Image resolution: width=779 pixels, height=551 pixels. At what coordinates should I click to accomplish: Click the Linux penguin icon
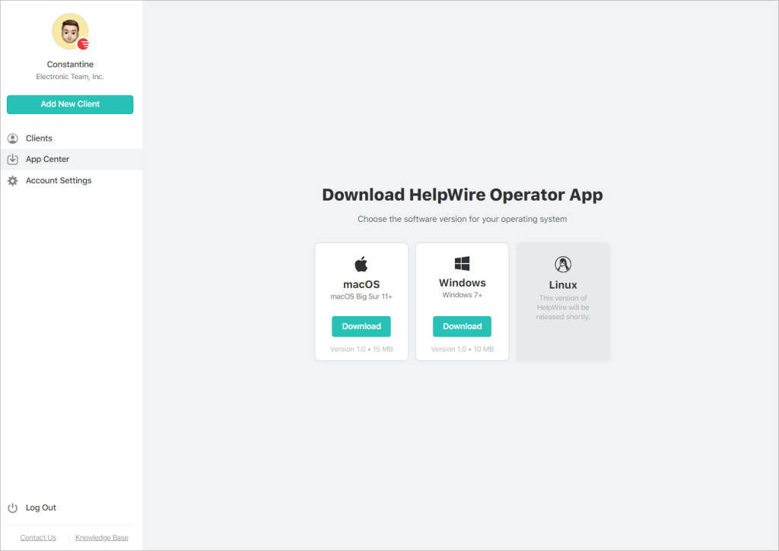tap(563, 264)
